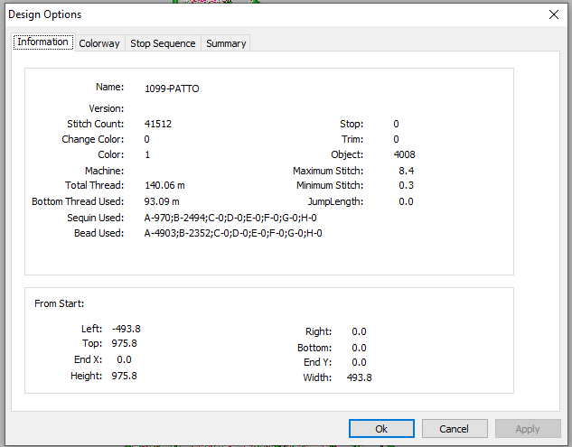Open the Colorway tab
This screenshot has height=447, width=572.
(x=99, y=43)
